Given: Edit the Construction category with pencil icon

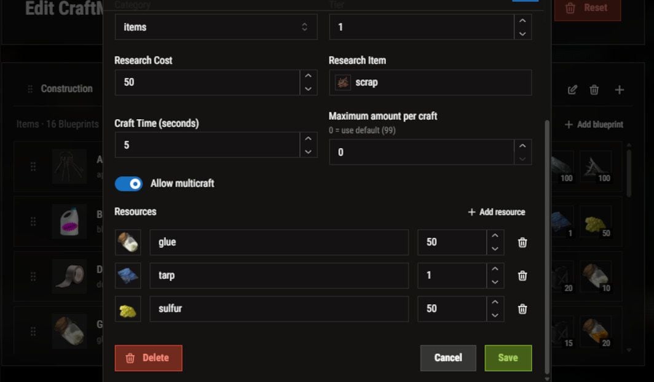Looking at the screenshot, I should [572, 90].
